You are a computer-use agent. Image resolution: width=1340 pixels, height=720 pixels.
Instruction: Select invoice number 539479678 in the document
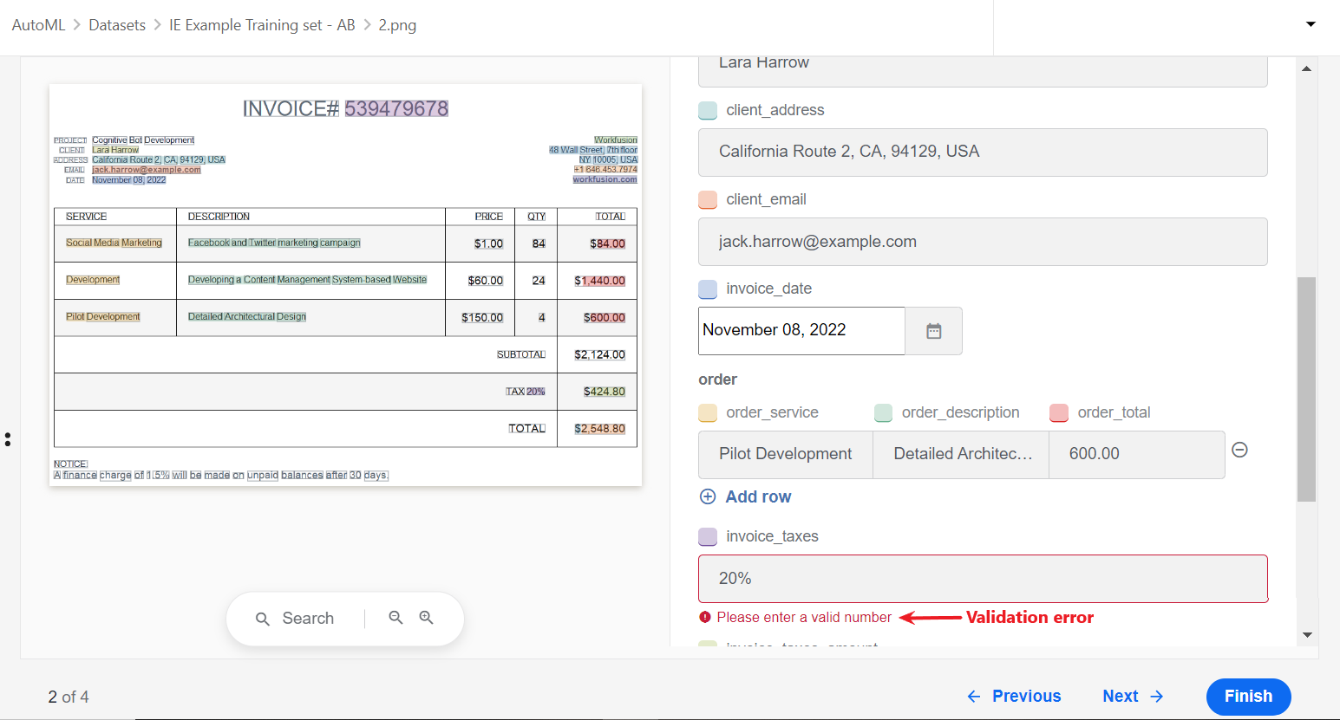click(396, 108)
